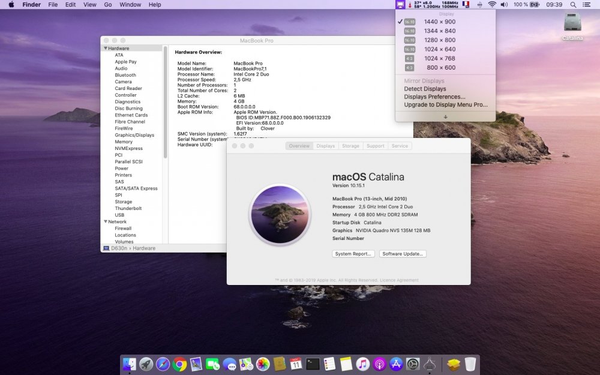The width and height of the screenshot is (600, 375).
Task: Switch resolution to 1024 × 768
Action: coord(440,59)
